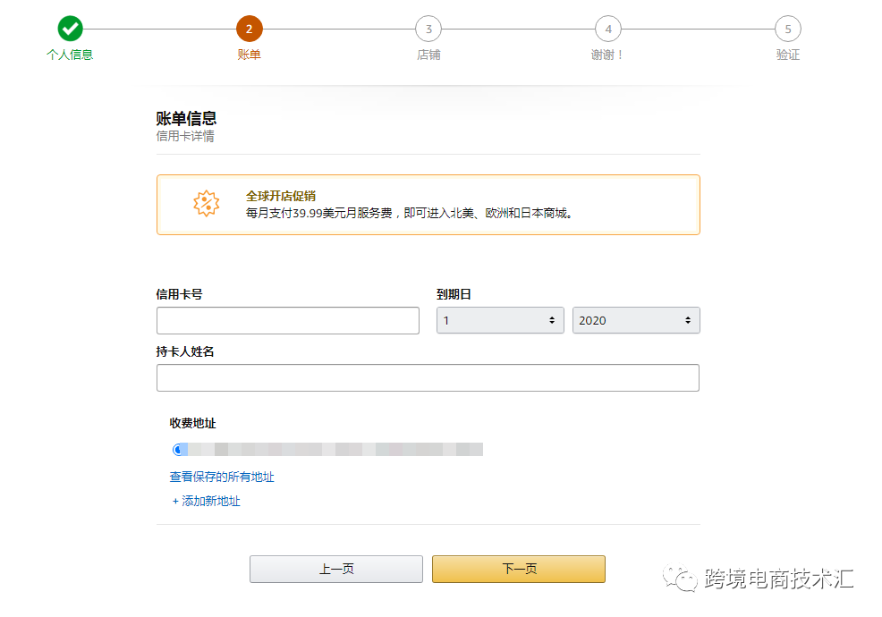
Task: Click the 上一页 back button
Action: click(336, 569)
